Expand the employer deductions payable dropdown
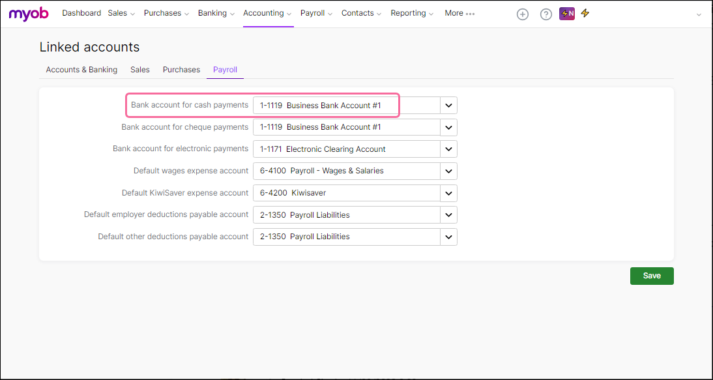 (x=449, y=214)
